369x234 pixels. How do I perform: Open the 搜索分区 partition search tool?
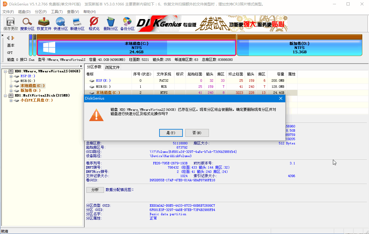tap(27, 24)
